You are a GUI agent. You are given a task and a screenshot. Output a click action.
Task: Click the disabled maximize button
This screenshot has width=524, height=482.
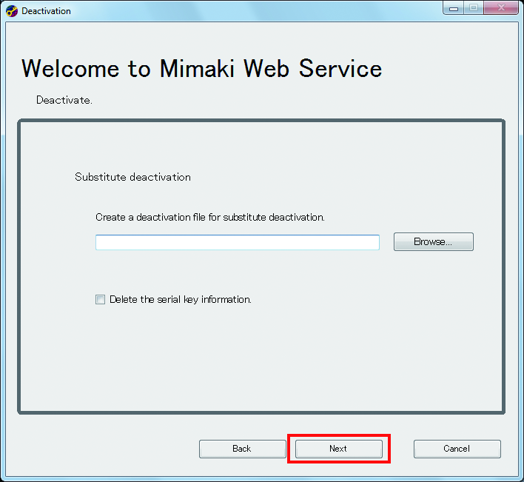pos(474,8)
